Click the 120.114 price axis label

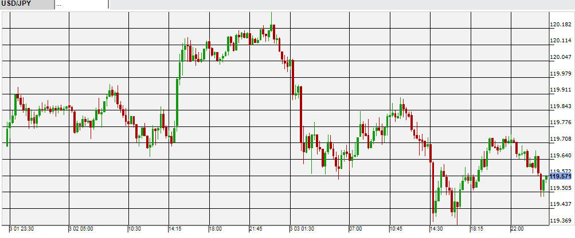pos(561,41)
